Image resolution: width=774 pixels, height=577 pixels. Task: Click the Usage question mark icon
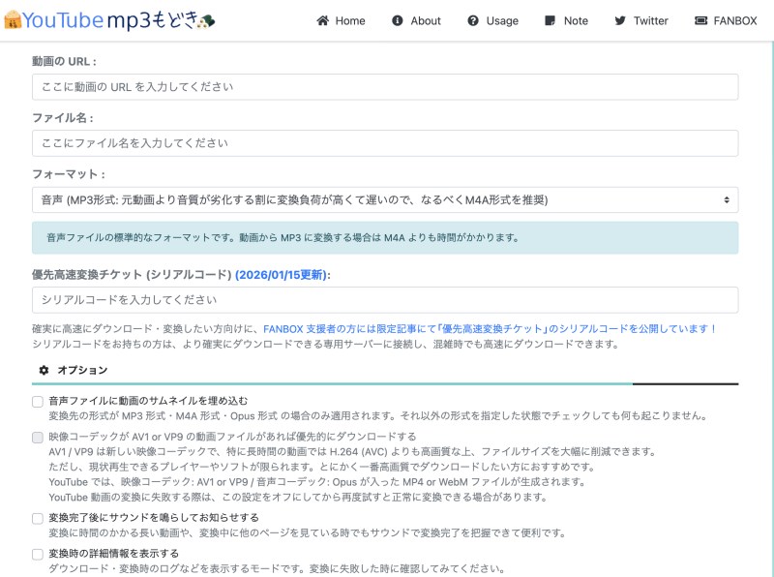point(473,20)
